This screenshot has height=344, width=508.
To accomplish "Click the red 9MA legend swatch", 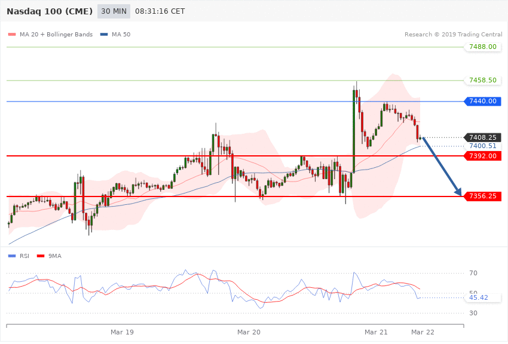I will pyautogui.click(x=41, y=256).
